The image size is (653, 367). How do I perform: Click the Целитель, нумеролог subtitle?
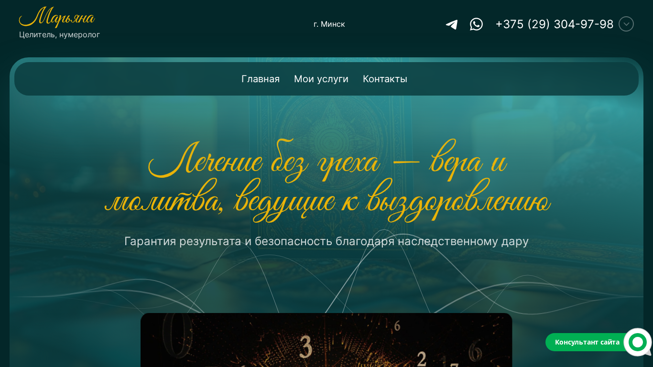59,35
